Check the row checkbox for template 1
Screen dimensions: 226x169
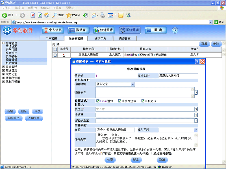tap(55, 55)
